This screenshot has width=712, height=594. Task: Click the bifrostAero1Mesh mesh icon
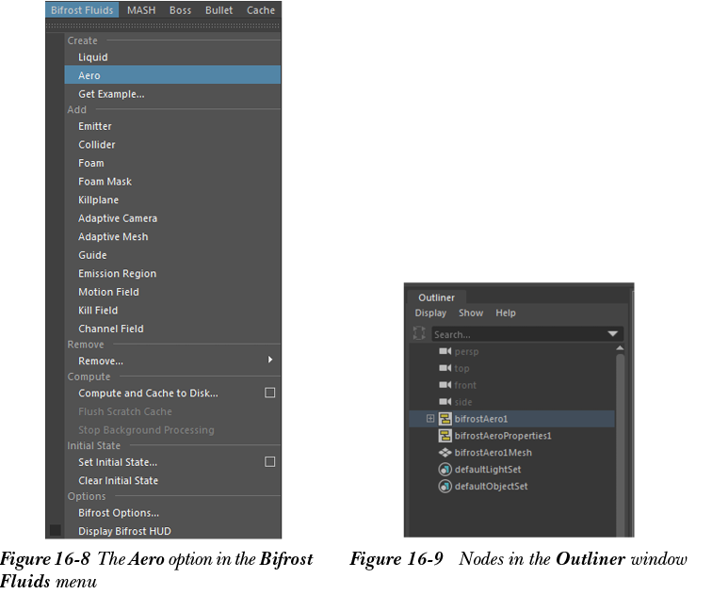pyautogui.click(x=445, y=453)
